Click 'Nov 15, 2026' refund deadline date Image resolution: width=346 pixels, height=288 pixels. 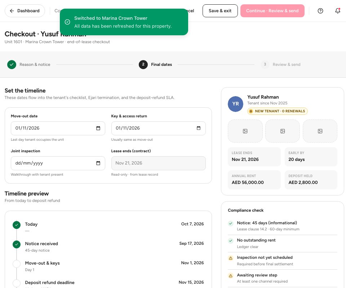pos(191,282)
